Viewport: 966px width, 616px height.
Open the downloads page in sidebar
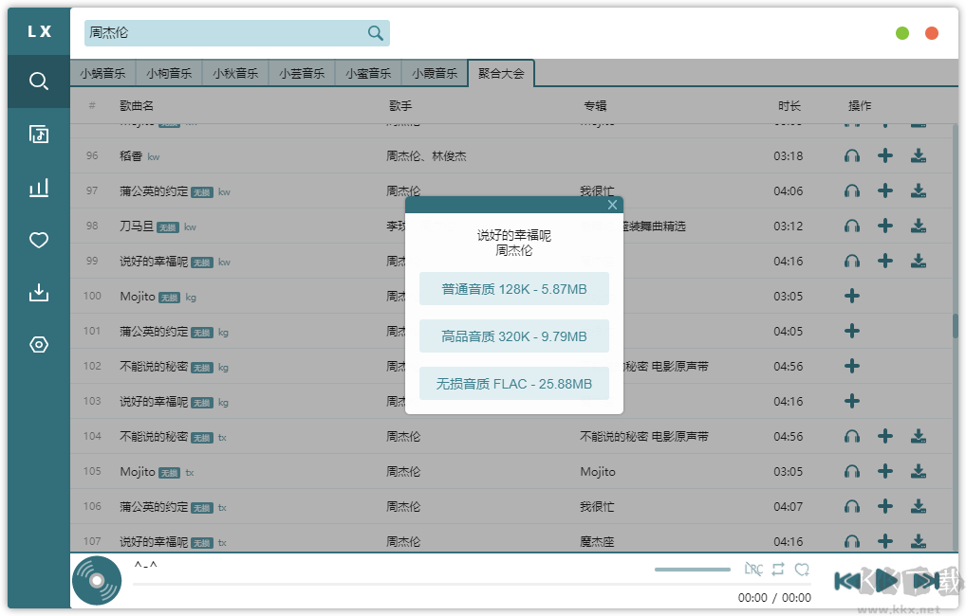click(x=38, y=292)
